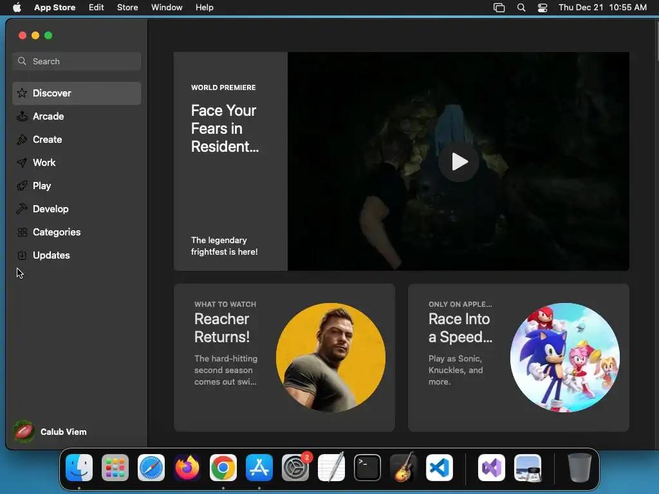
Task: Open the App Store menu
Action: pyautogui.click(x=55, y=7)
